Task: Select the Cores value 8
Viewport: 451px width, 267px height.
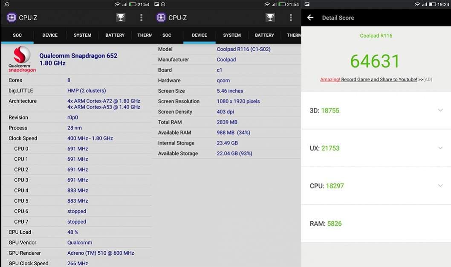Action: click(69, 80)
